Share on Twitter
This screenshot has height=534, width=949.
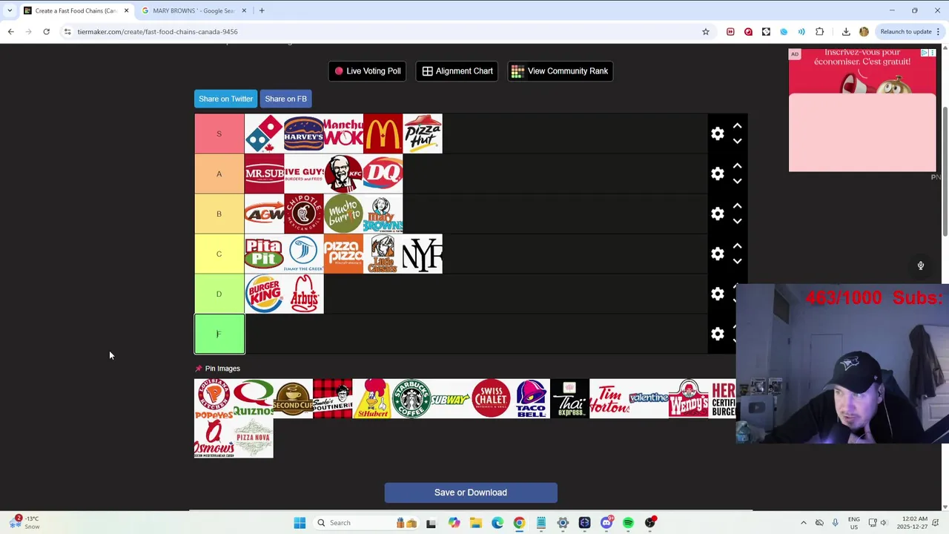point(226,99)
